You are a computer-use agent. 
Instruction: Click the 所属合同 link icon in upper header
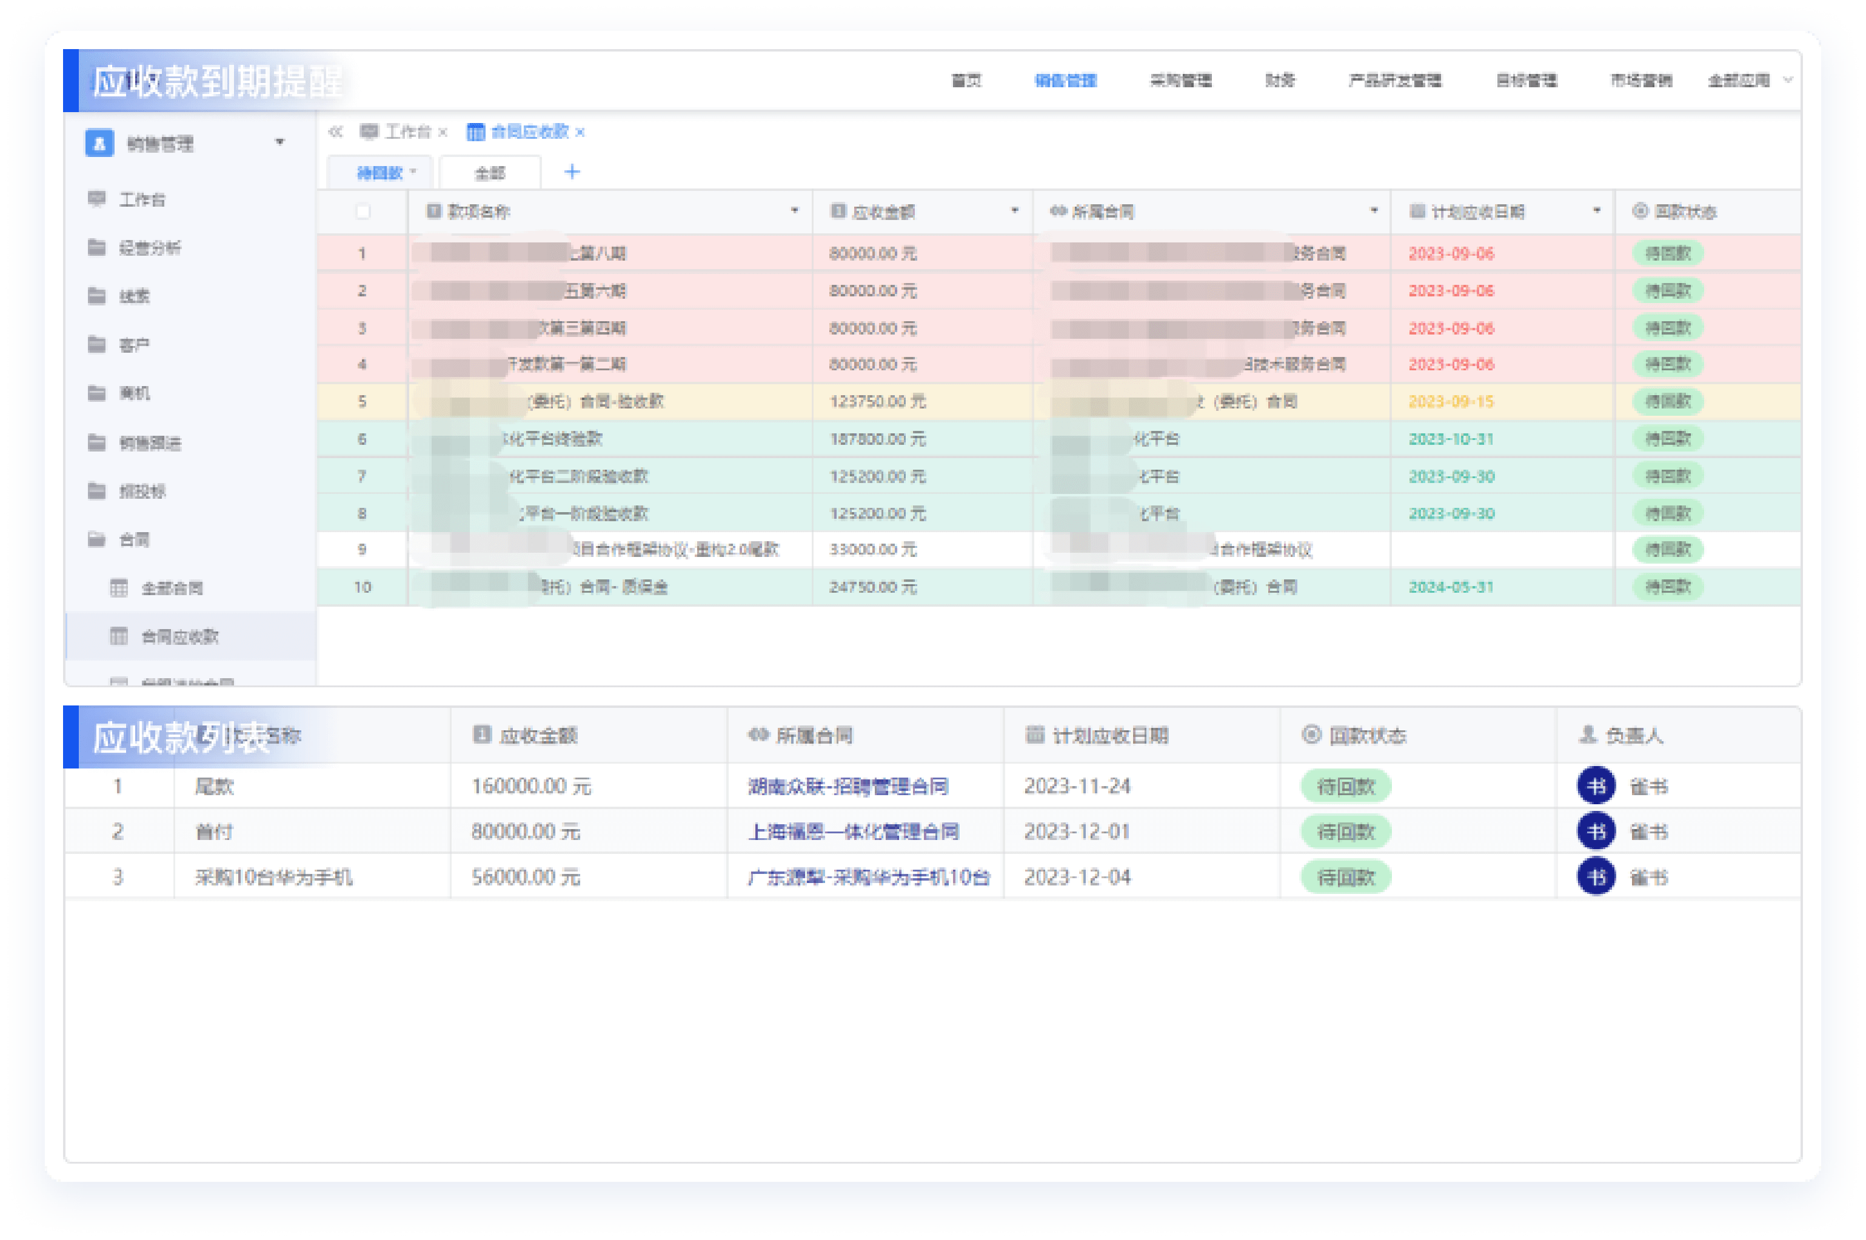click(x=1058, y=210)
